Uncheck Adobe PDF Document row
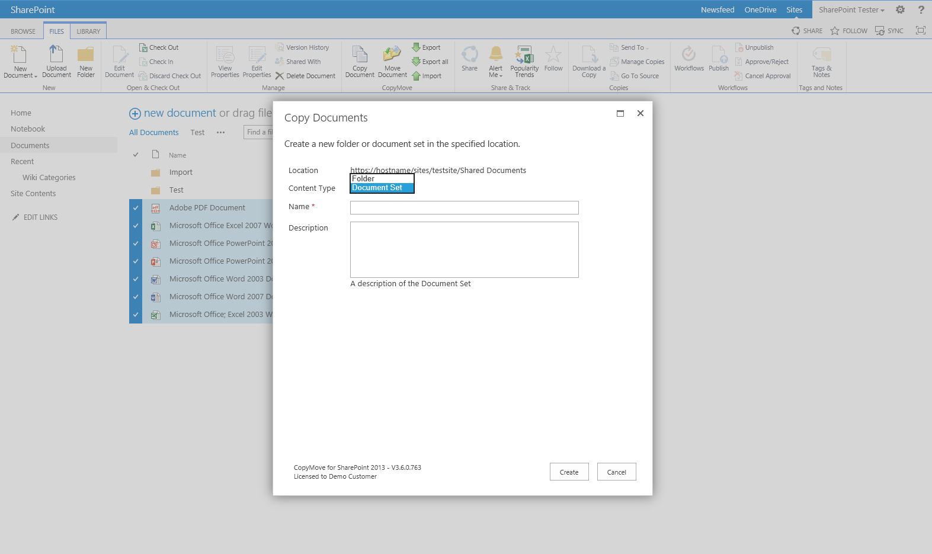Image resolution: width=932 pixels, height=554 pixels. click(x=136, y=208)
